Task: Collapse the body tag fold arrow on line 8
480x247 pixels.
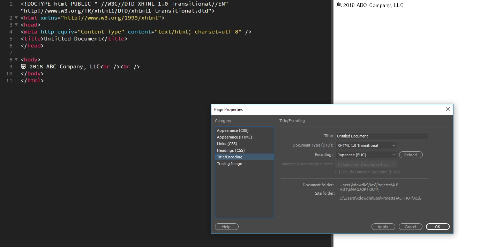Action: tap(16, 60)
